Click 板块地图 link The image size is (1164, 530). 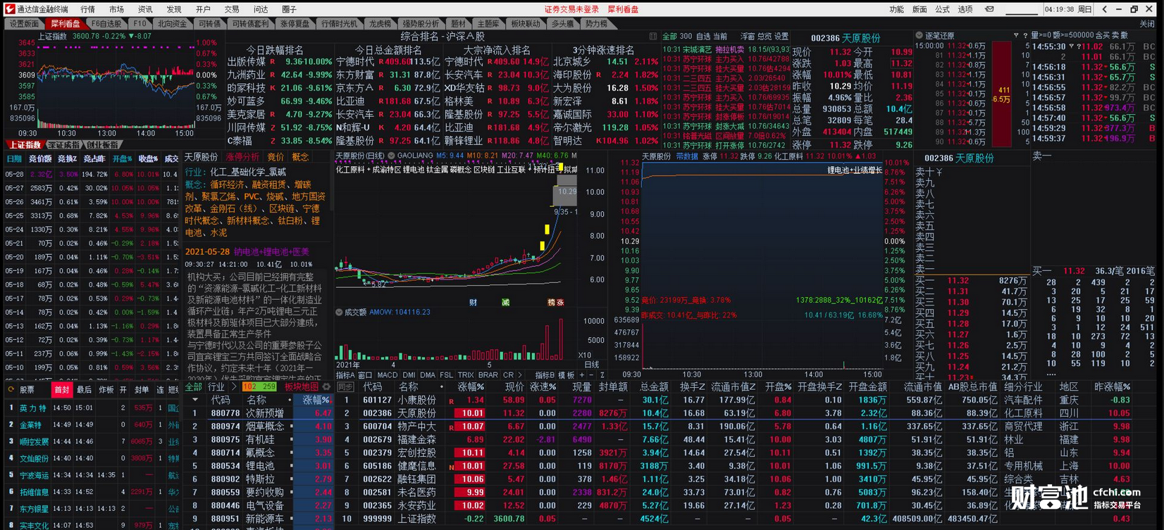(x=302, y=387)
